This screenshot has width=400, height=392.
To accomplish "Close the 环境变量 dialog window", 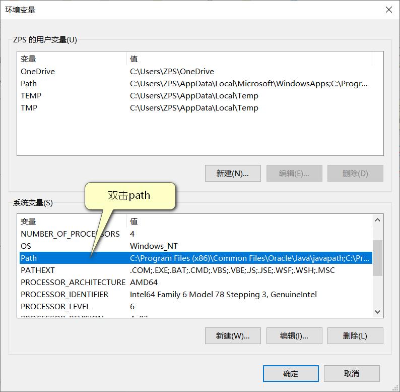I will [x=388, y=10].
